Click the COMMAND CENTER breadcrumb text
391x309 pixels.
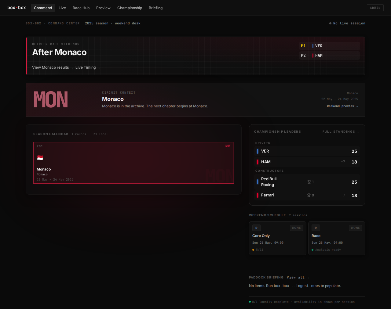coord(64,23)
